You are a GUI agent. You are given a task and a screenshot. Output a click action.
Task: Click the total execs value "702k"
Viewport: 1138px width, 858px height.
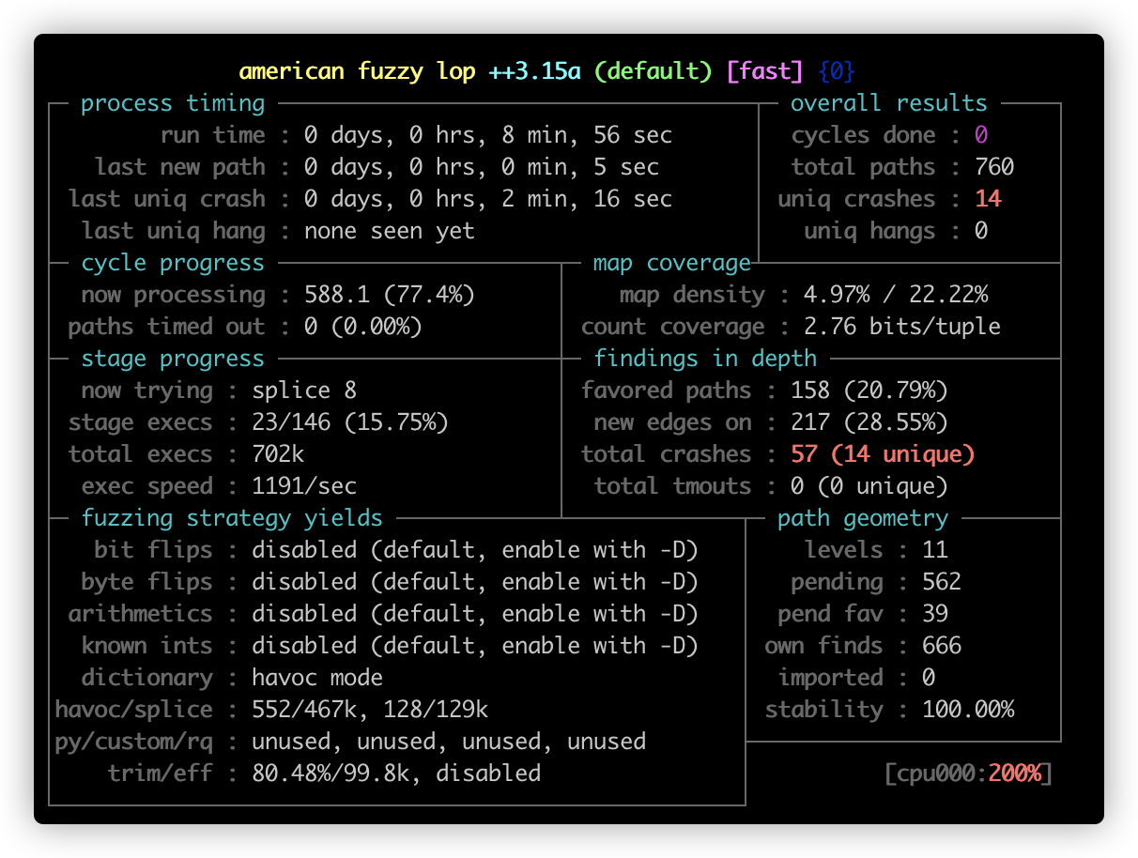(278, 454)
